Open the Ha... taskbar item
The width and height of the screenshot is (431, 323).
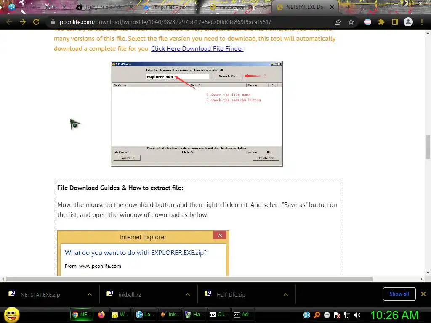[194, 315]
